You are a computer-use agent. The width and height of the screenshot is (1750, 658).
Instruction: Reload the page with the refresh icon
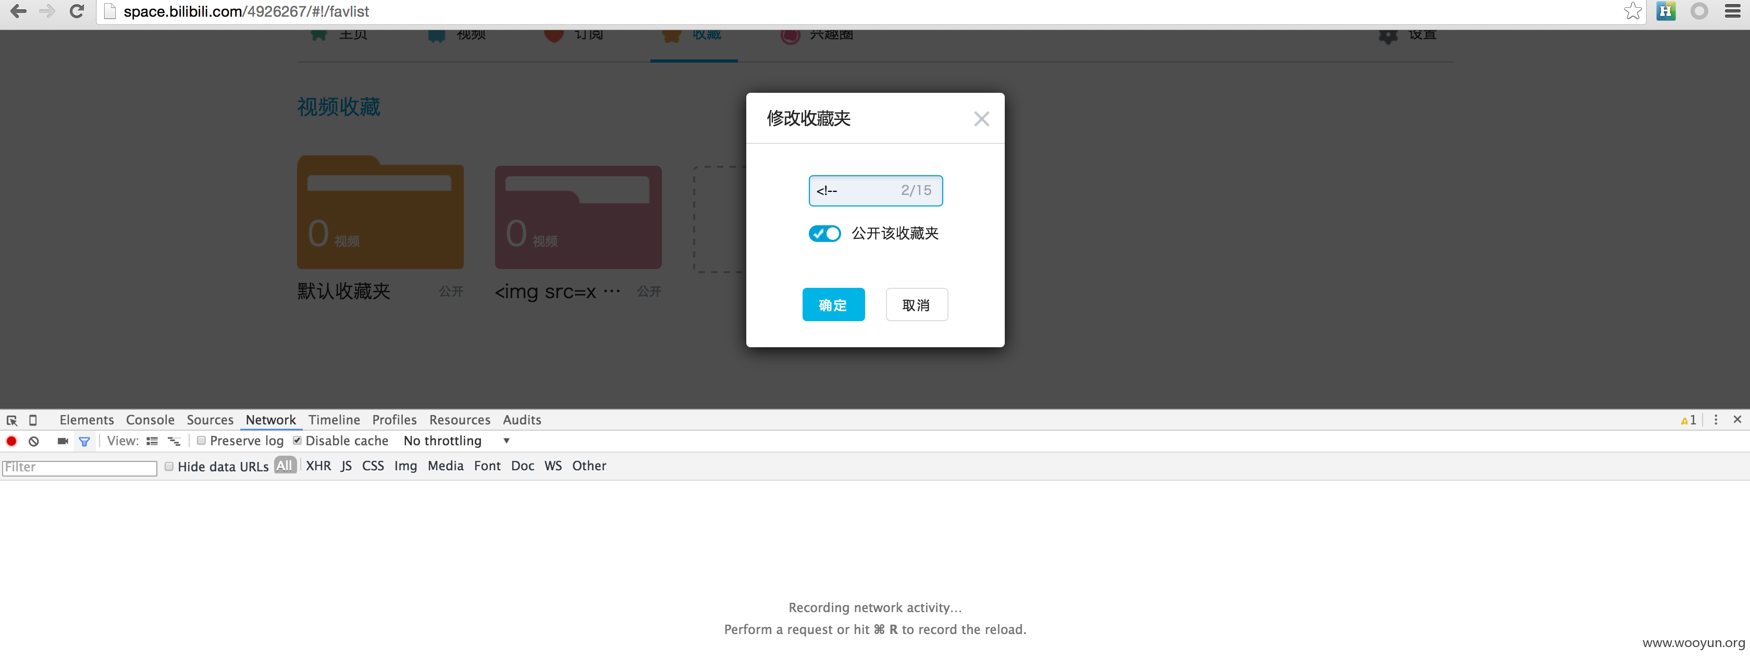(77, 11)
